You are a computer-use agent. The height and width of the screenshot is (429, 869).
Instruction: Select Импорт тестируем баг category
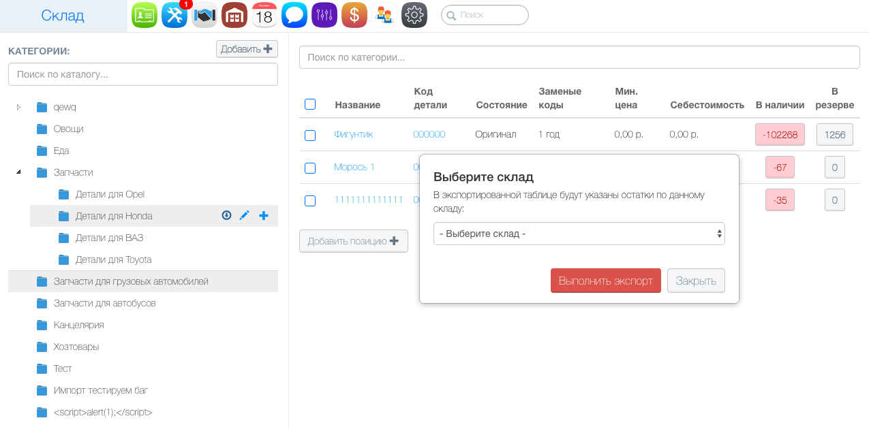tap(101, 390)
